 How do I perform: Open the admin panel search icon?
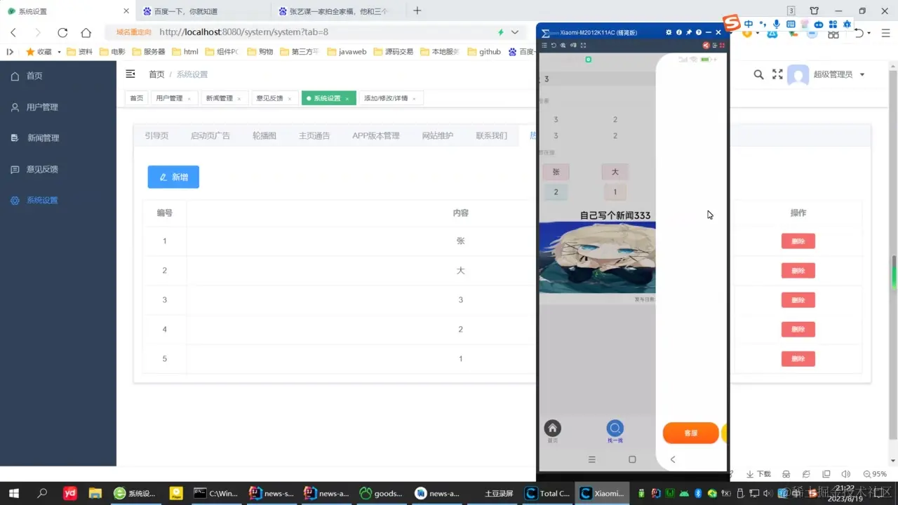point(758,74)
